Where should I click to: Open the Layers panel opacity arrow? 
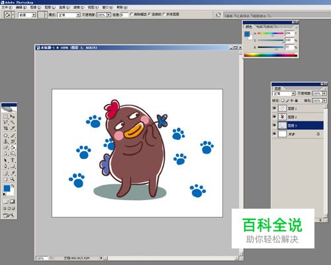(x=324, y=93)
